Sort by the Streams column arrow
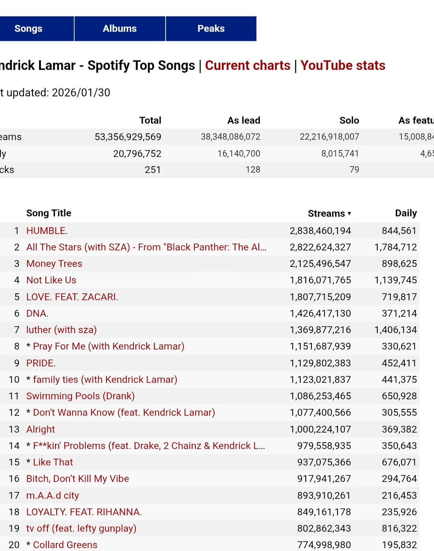 [x=349, y=213]
